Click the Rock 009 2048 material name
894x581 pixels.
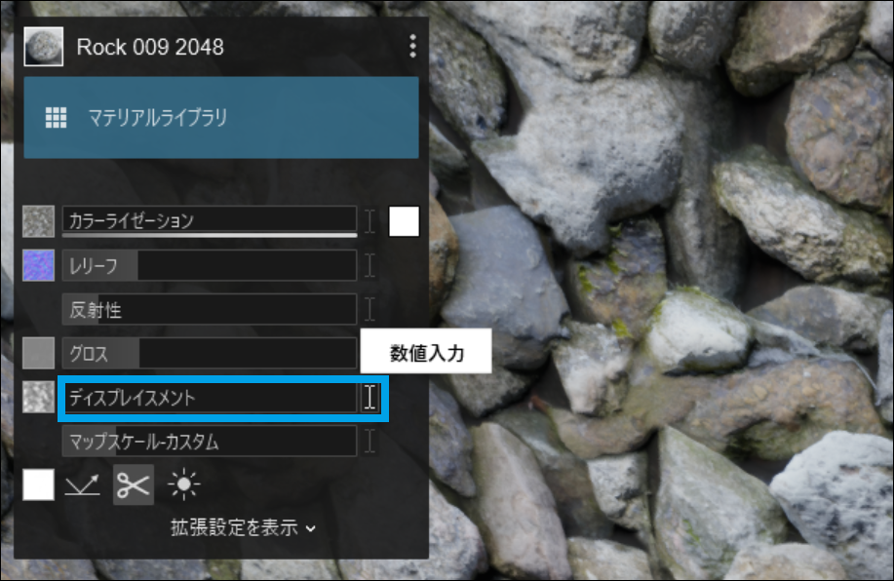[150, 47]
